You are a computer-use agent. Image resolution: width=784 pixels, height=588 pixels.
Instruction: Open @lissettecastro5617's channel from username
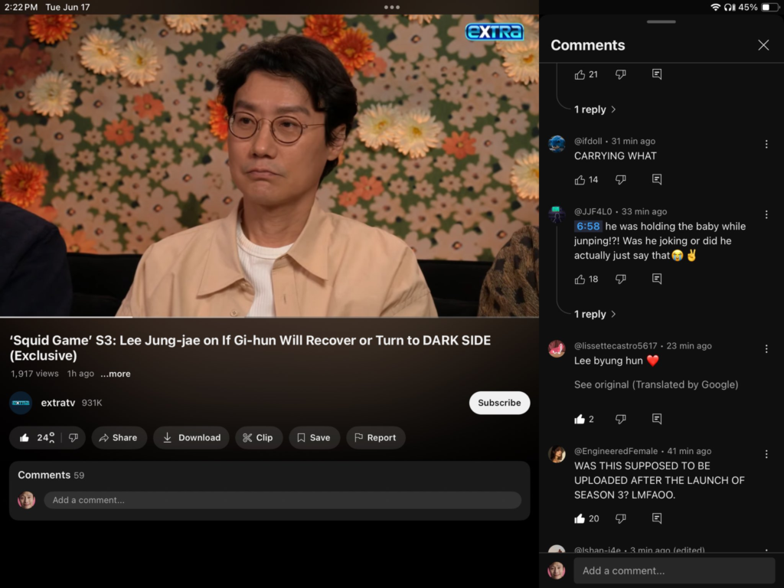tap(616, 345)
